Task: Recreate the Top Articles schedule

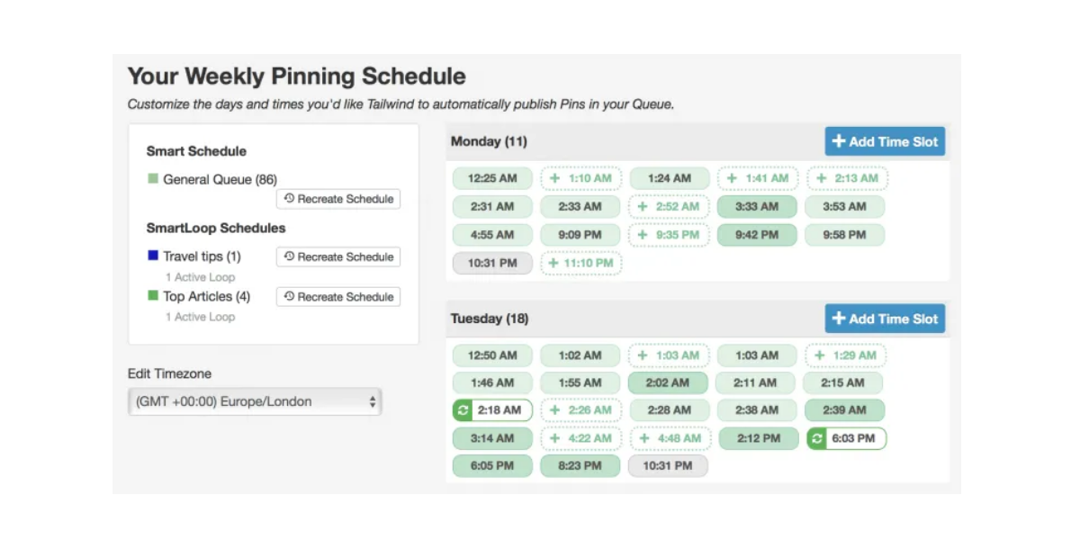Action: point(338,297)
